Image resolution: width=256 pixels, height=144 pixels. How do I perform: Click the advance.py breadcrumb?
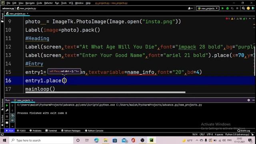8,8
